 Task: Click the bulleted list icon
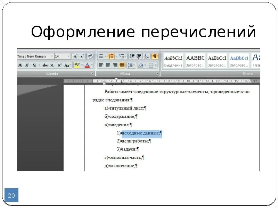[101, 57]
